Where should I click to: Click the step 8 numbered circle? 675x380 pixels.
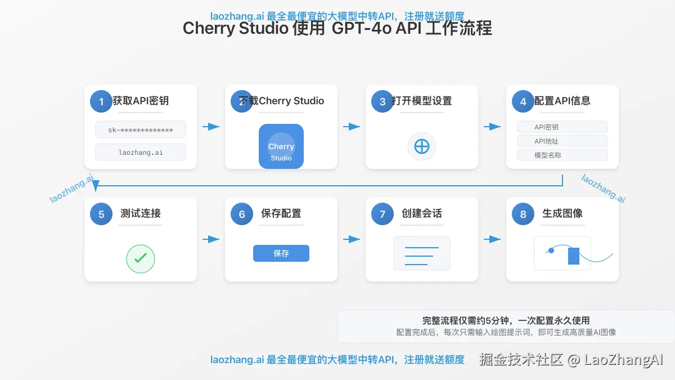[523, 214]
